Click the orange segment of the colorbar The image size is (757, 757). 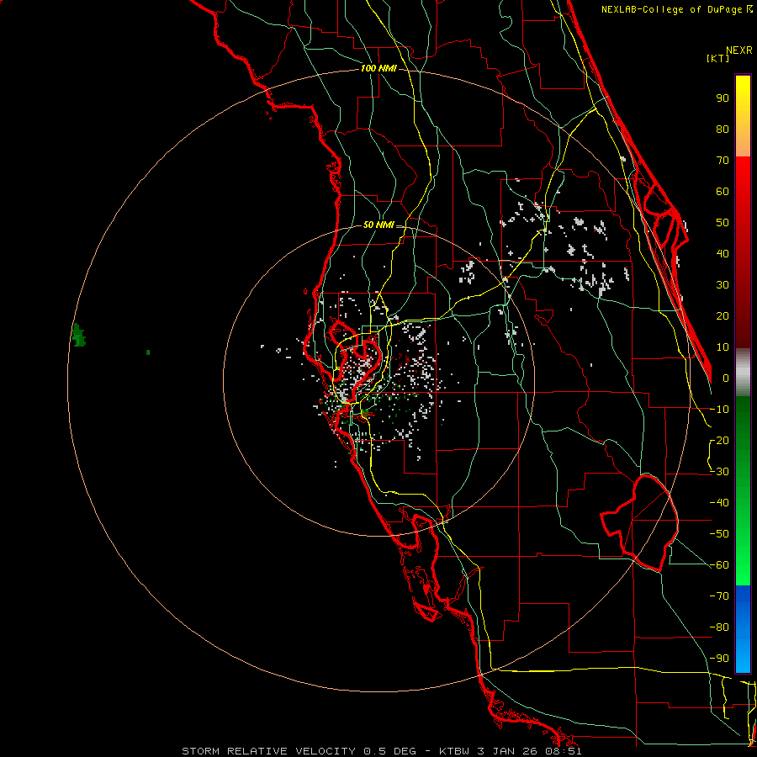(743, 141)
